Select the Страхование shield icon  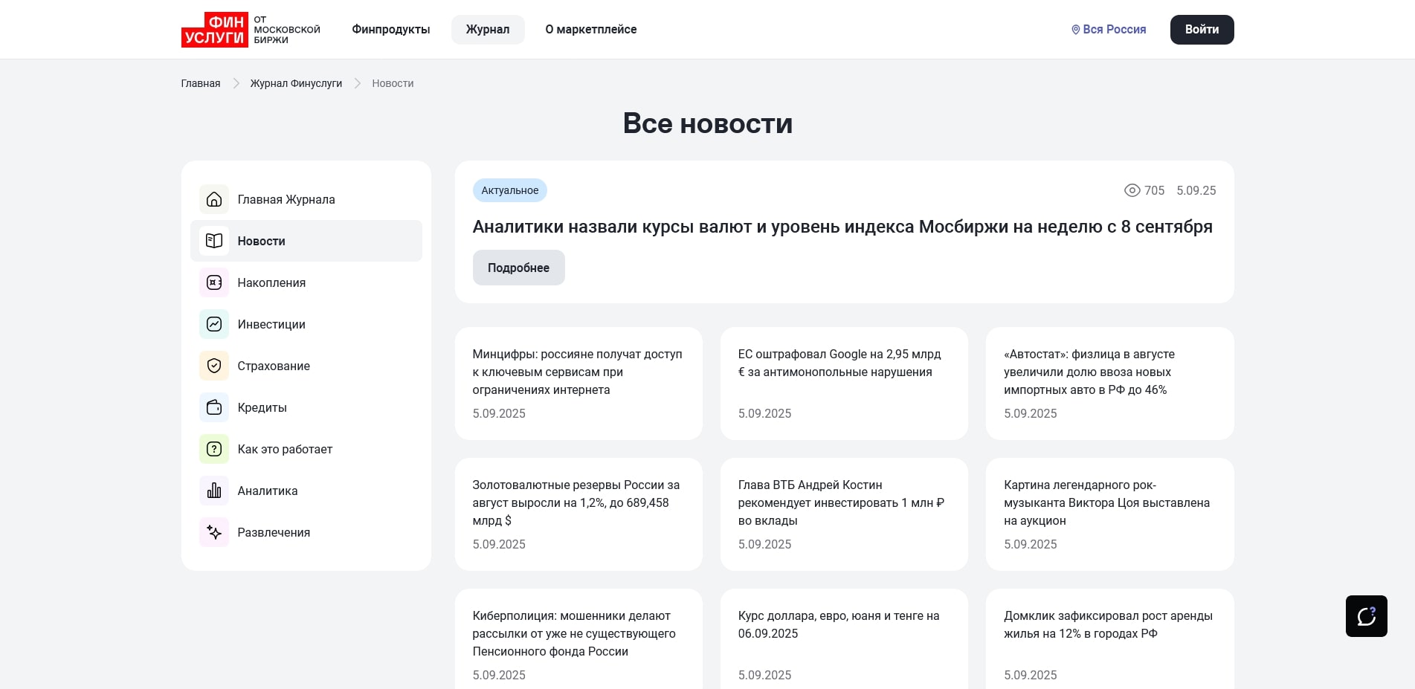[x=213, y=366]
